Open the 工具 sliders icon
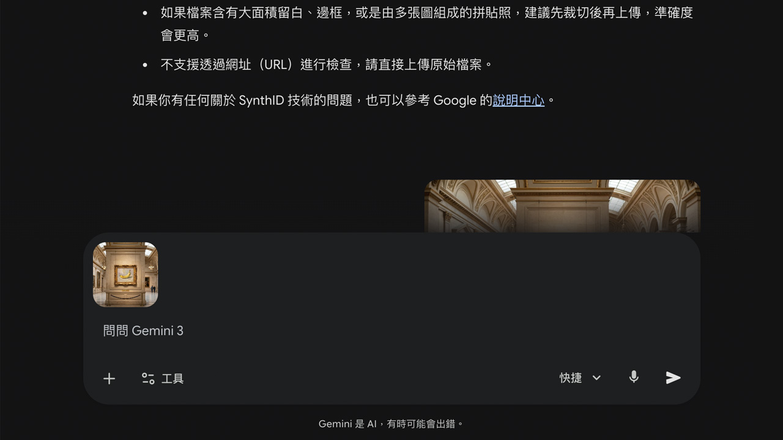Image resolution: width=783 pixels, height=440 pixels. click(148, 378)
